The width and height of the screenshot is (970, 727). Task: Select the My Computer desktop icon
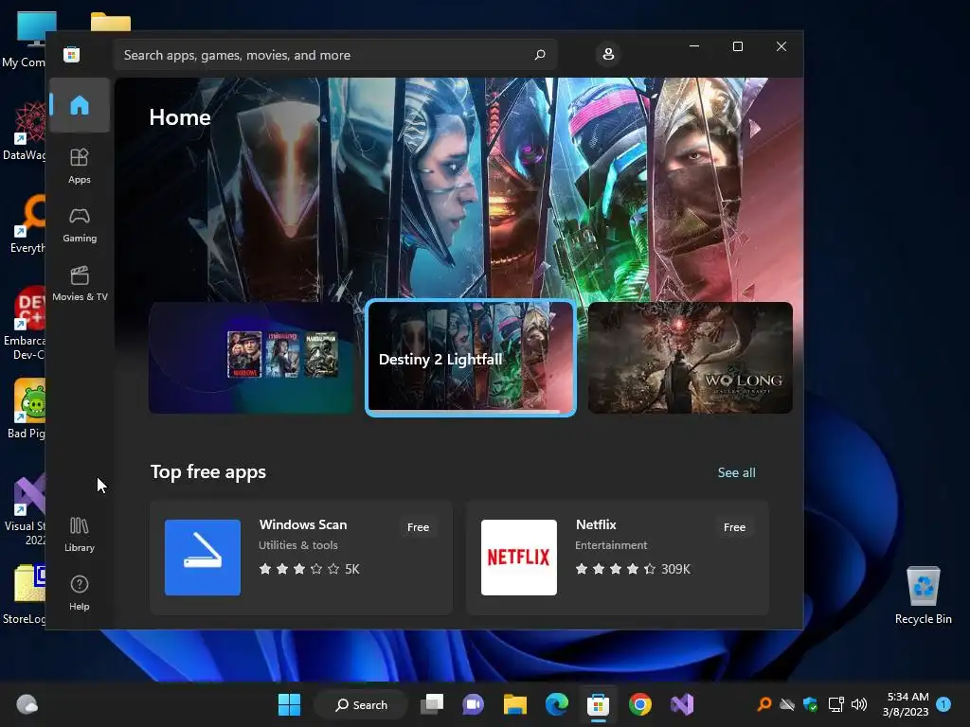[x=24, y=40]
